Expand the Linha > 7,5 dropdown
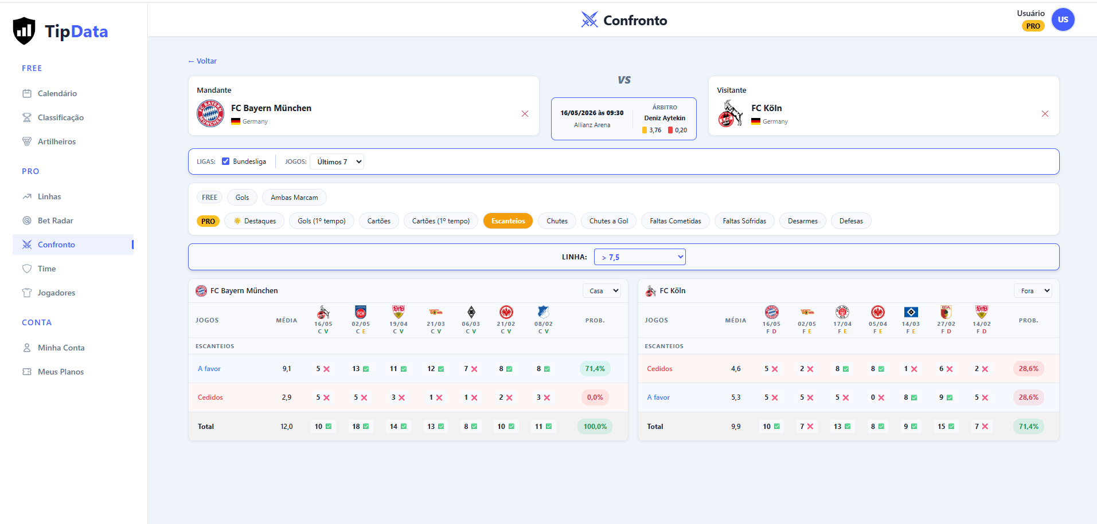The image size is (1097, 524). click(640, 257)
